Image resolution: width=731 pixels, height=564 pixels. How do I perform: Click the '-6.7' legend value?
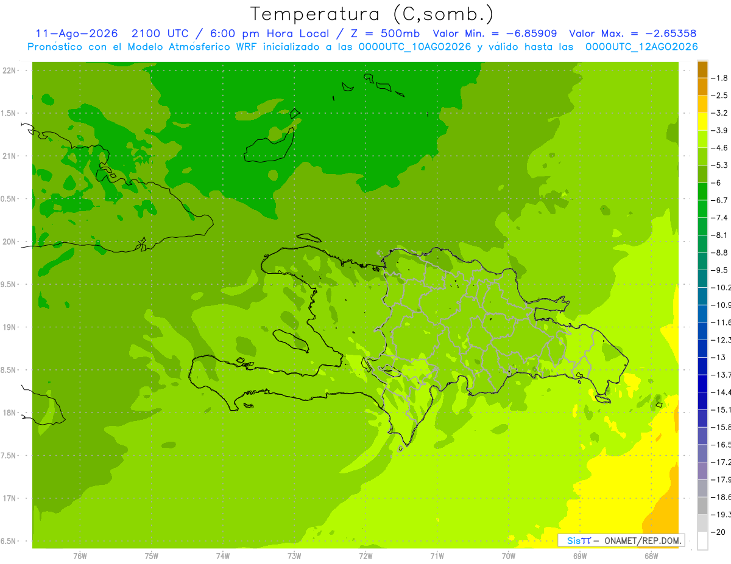719,200
